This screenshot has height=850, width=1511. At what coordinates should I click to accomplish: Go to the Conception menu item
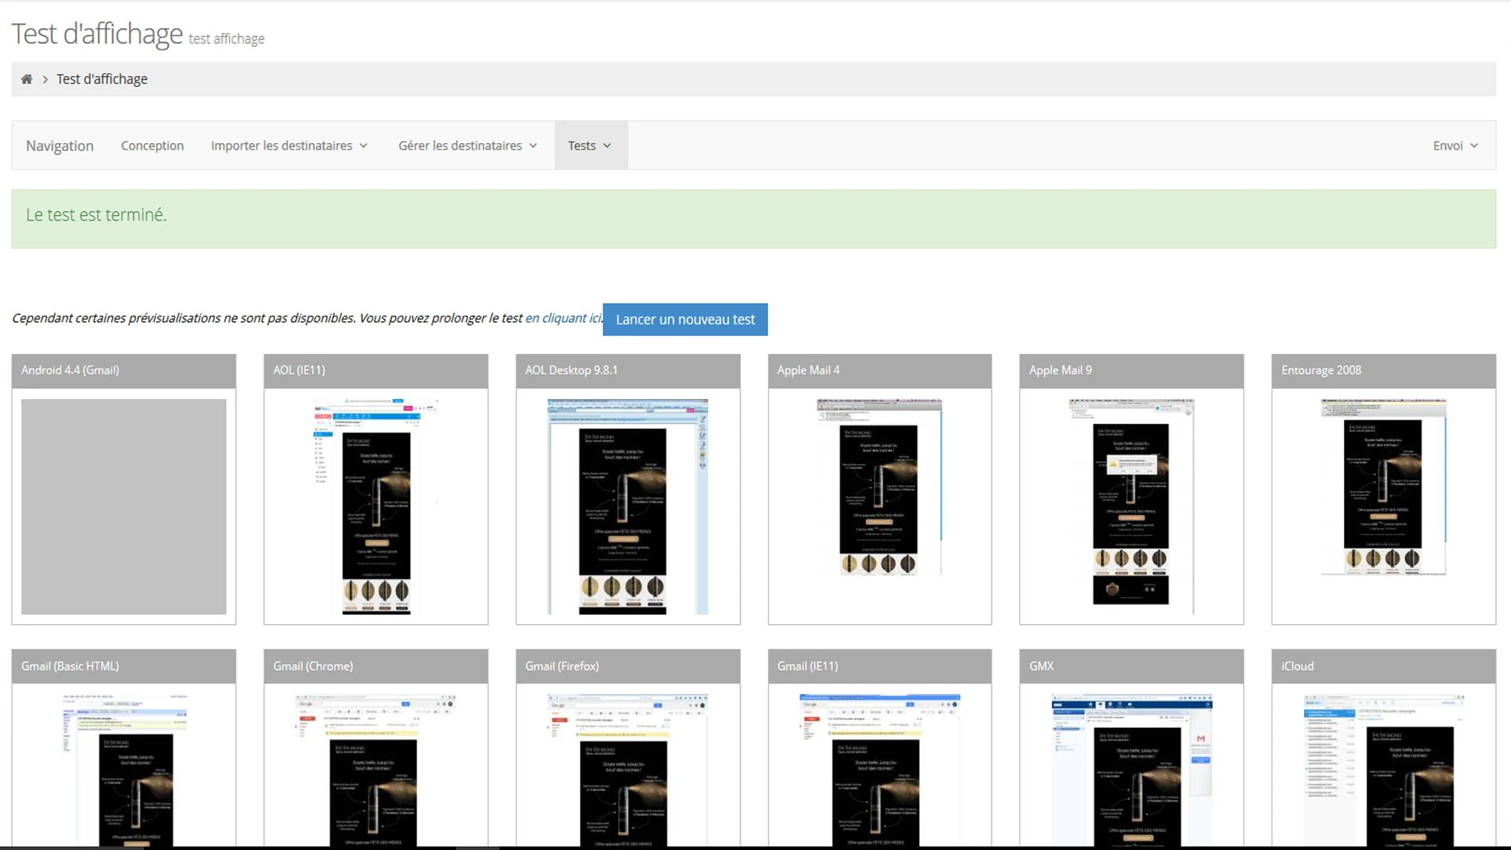click(x=152, y=146)
